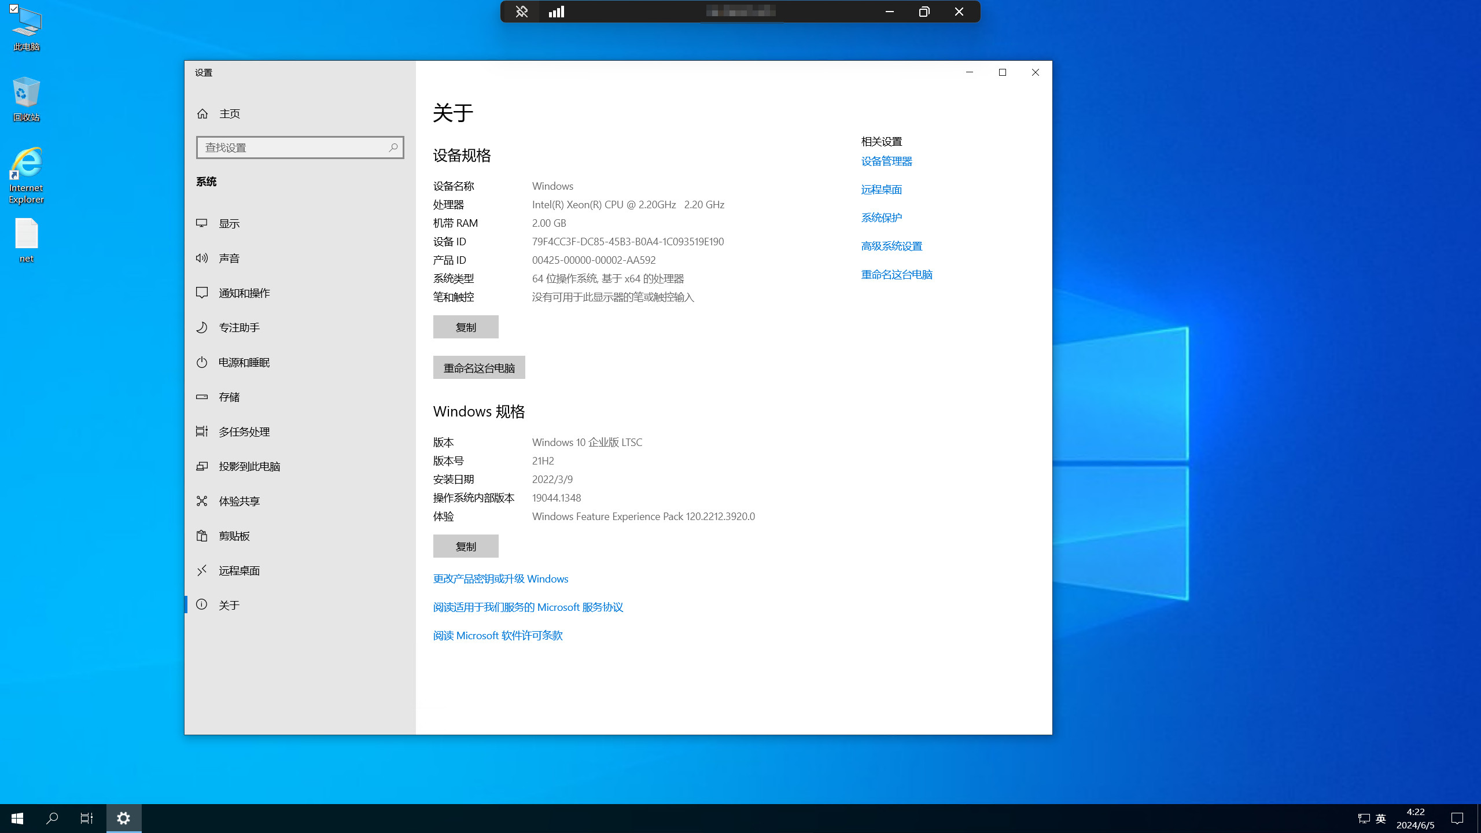Viewport: 1481px width, 833px height.
Task: Copy Windows specs with second 复制 button
Action: (466, 546)
